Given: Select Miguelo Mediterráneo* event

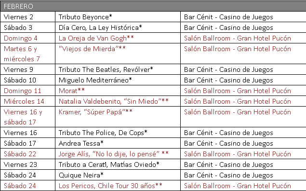Looking at the screenshot, I should click(x=95, y=80).
